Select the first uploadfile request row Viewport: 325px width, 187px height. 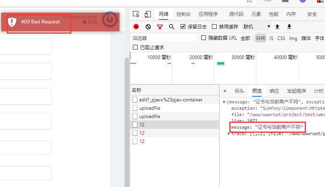coord(175,108)
